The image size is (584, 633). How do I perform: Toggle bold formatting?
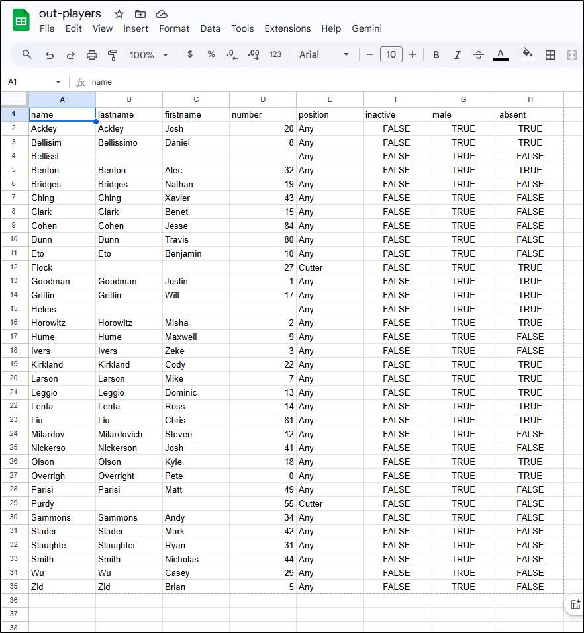click(436, 55)
